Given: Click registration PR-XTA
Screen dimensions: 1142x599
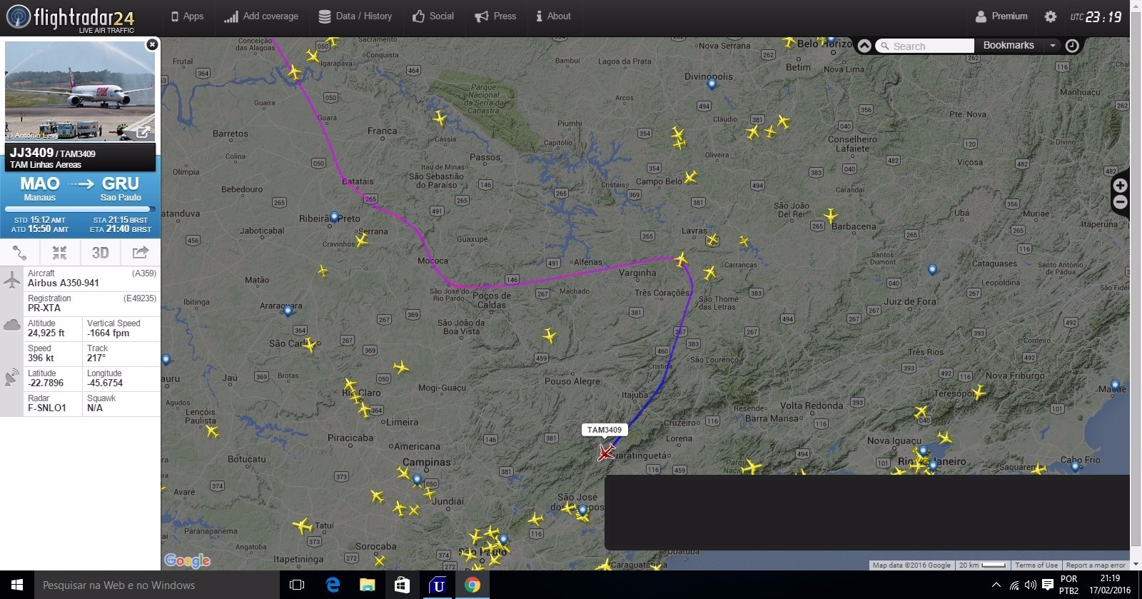Looking at the screenshot, I should point(44,308).
